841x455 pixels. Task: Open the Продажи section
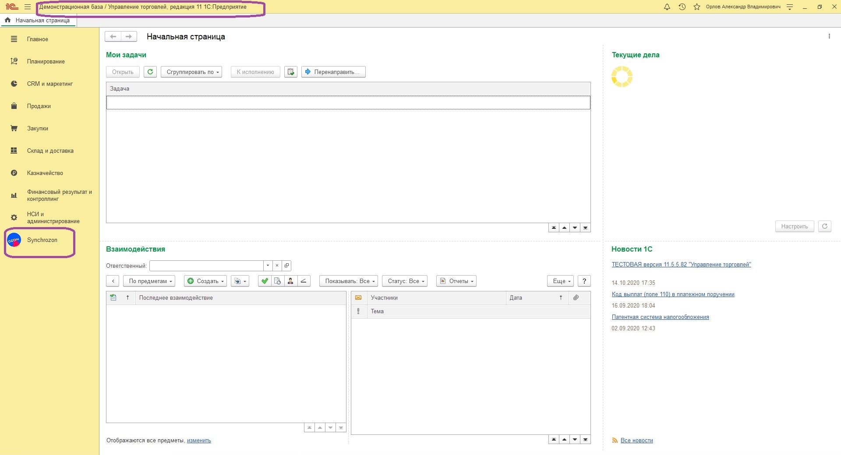point(39,106)
